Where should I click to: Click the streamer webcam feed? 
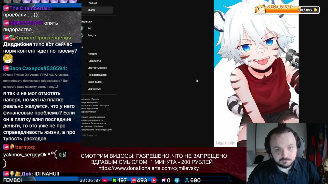coord(287,154)
